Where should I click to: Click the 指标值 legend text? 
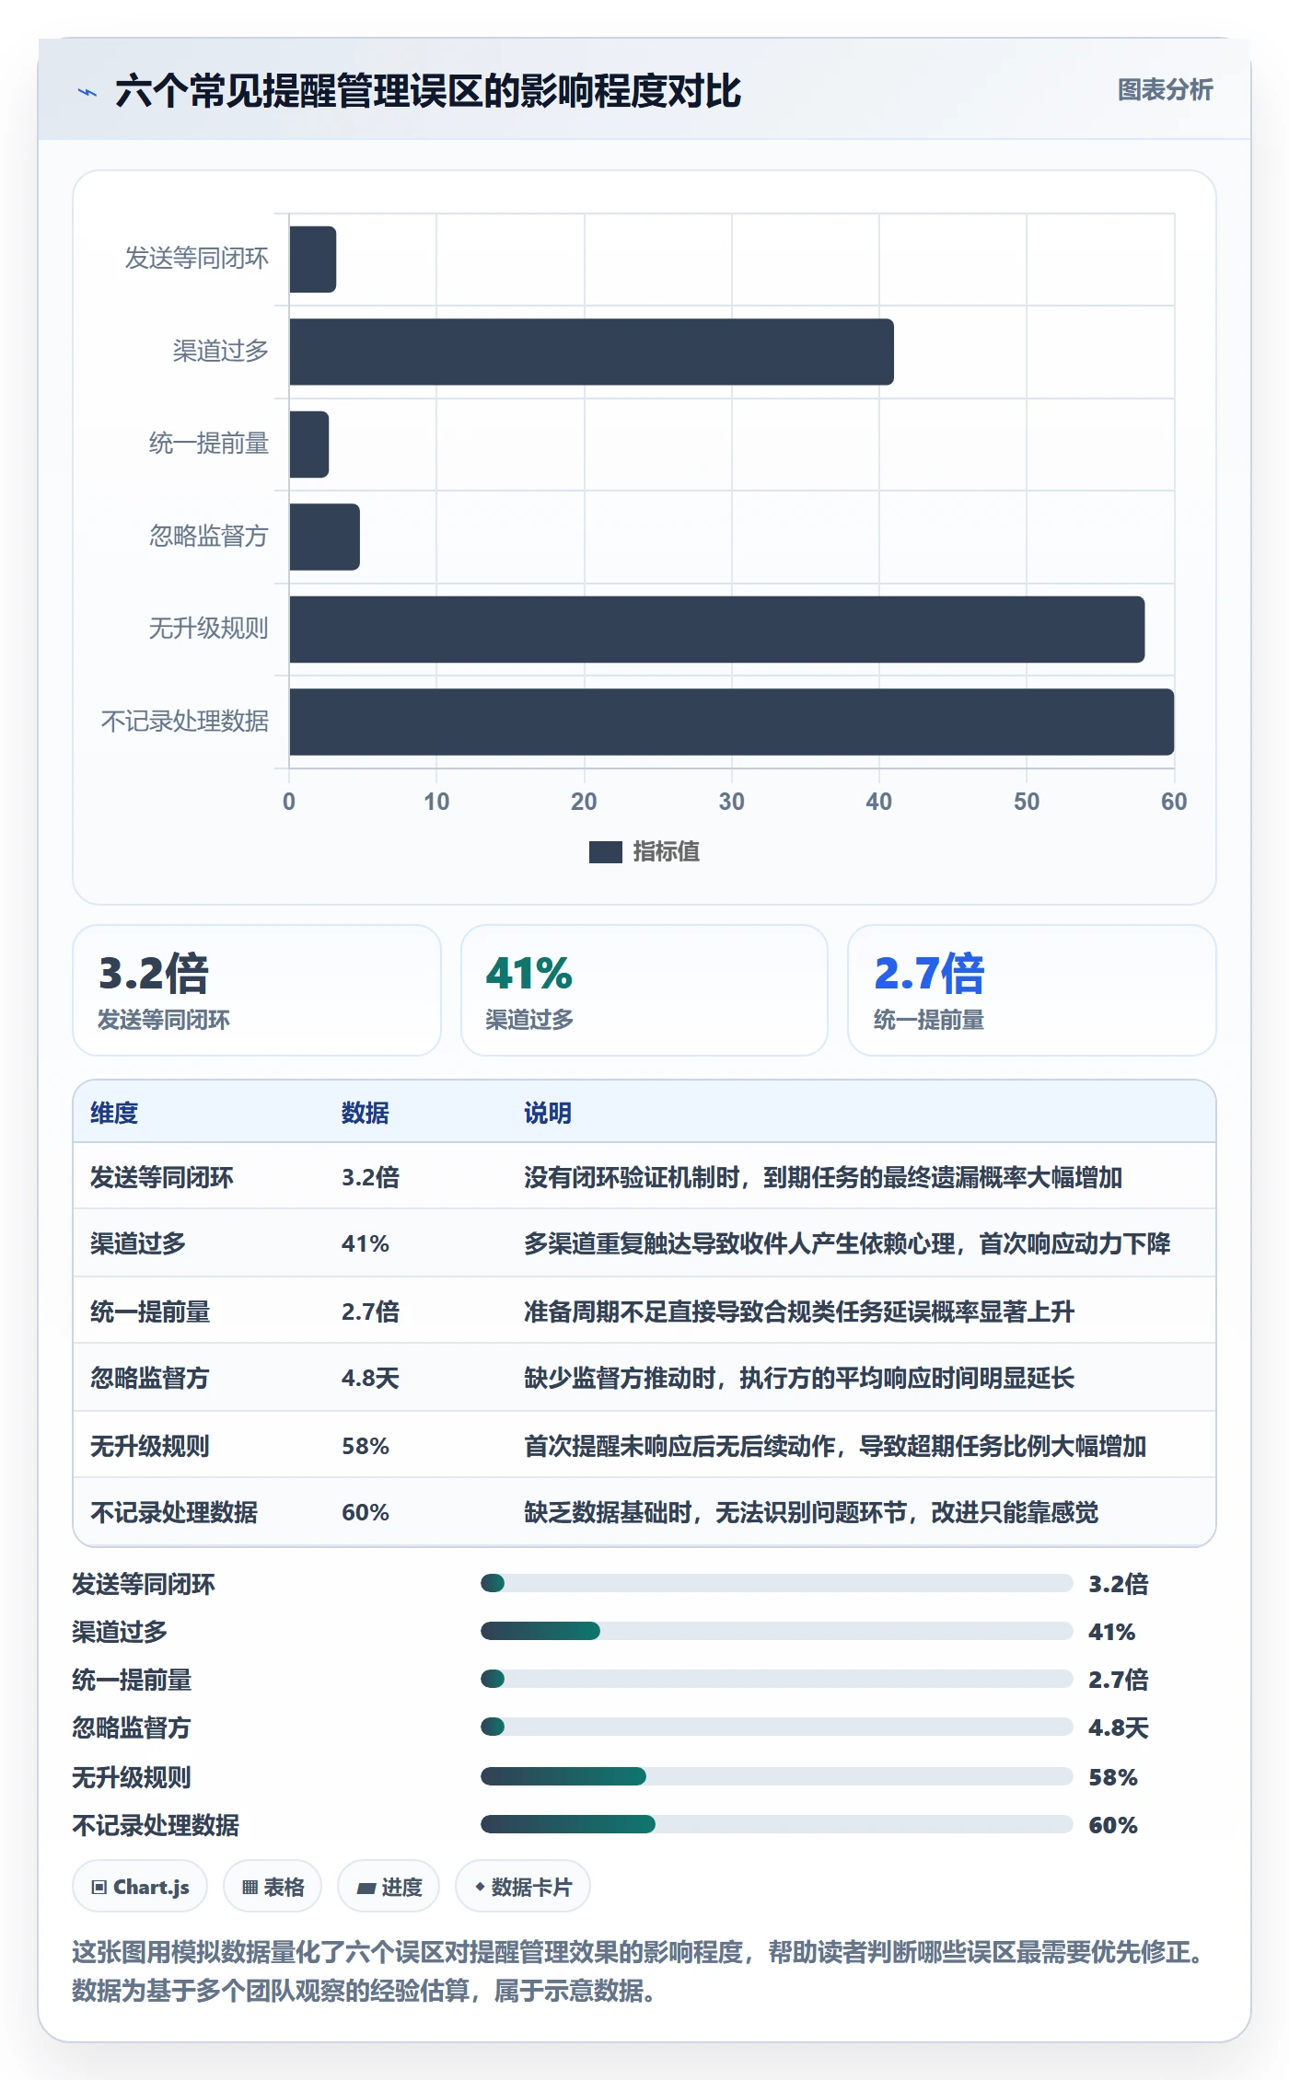(x=666, y=852)
